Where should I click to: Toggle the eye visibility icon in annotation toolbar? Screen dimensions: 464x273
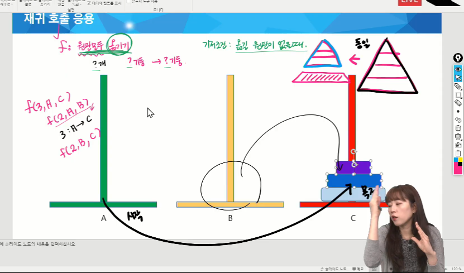[x=458, y=69]
